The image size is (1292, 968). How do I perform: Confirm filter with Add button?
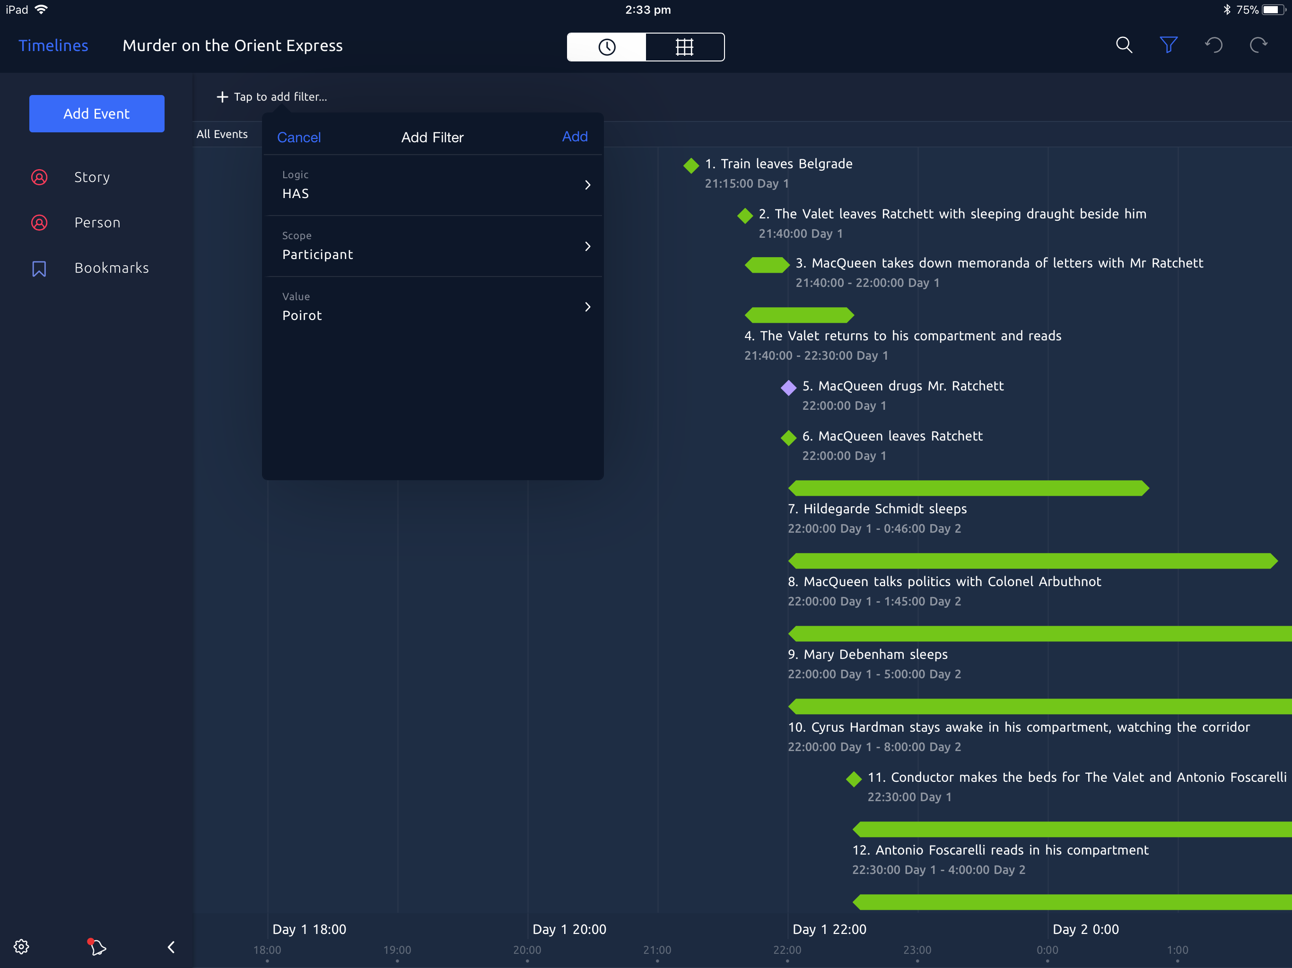575,137
